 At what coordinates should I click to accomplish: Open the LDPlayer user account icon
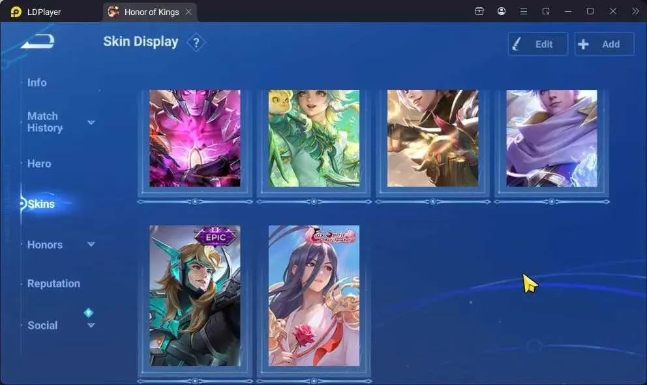(x=502, y=11)
